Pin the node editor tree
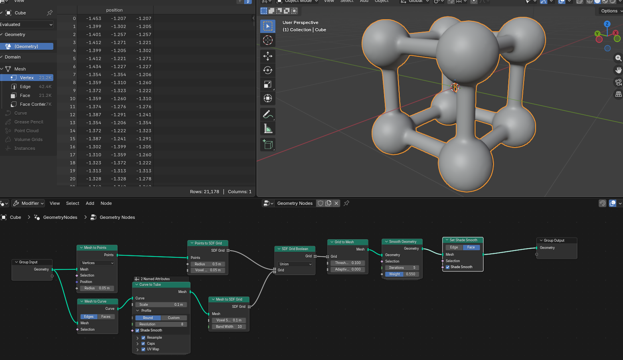Image resolution: width=623 pixels, height=360 pixels. coord(346,203)
